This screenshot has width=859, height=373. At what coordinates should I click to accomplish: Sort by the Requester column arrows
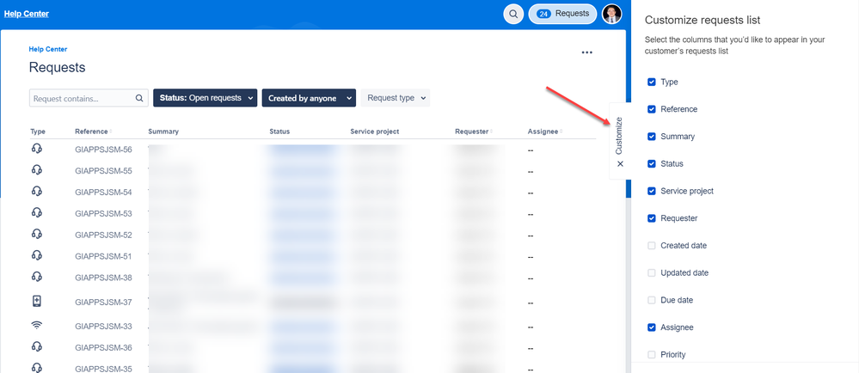491,131
